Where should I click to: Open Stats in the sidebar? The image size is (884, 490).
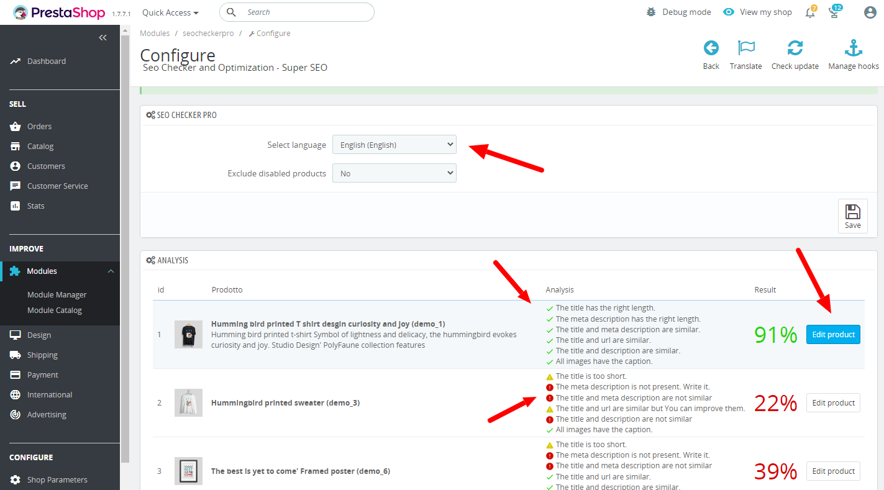click(x=35, y=206)
